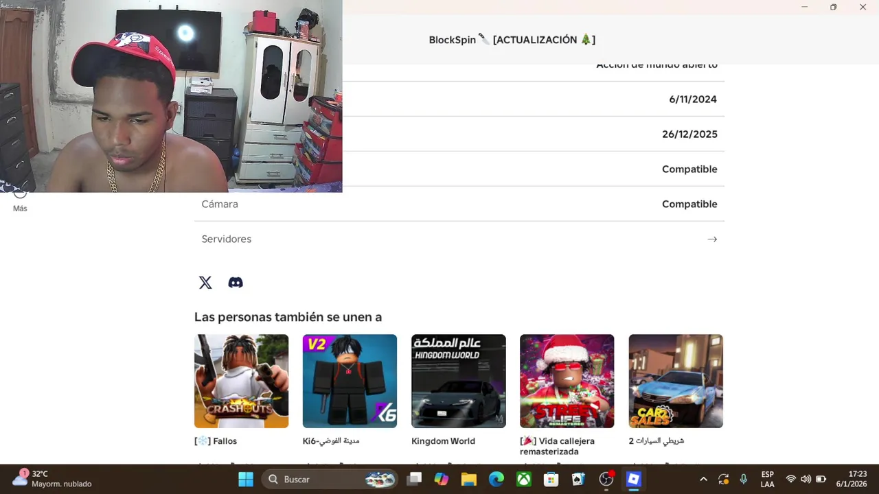
Task: Open the Servidores row arrow
Action: [712, 239]
